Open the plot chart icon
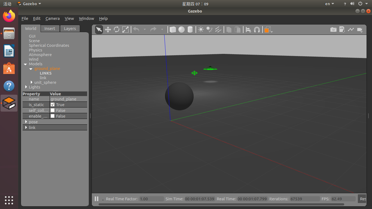This screenshot has width=372, height=209. tap(351, 29)
